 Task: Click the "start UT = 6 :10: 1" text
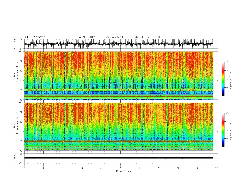pyautogui.click(x=149, y=37)
